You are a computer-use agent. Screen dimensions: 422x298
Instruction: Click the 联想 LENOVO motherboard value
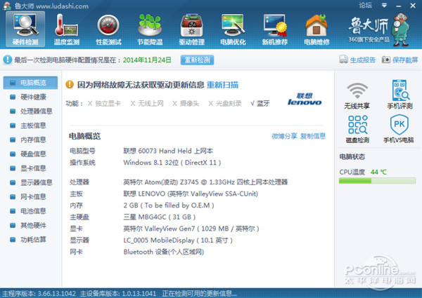(191, 194)
